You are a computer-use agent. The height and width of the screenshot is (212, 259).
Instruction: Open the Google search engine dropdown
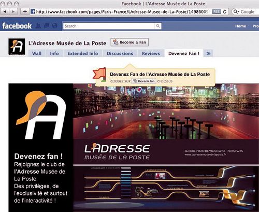(236, 12)
